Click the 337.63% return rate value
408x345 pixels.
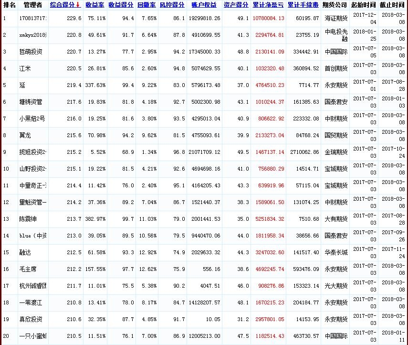click(x=95, y=85)
